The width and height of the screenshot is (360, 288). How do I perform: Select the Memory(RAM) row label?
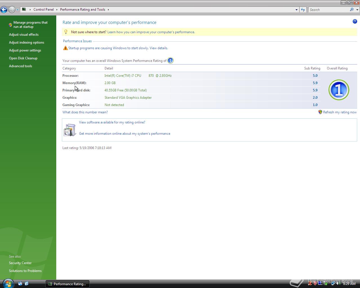click(74, 83)
